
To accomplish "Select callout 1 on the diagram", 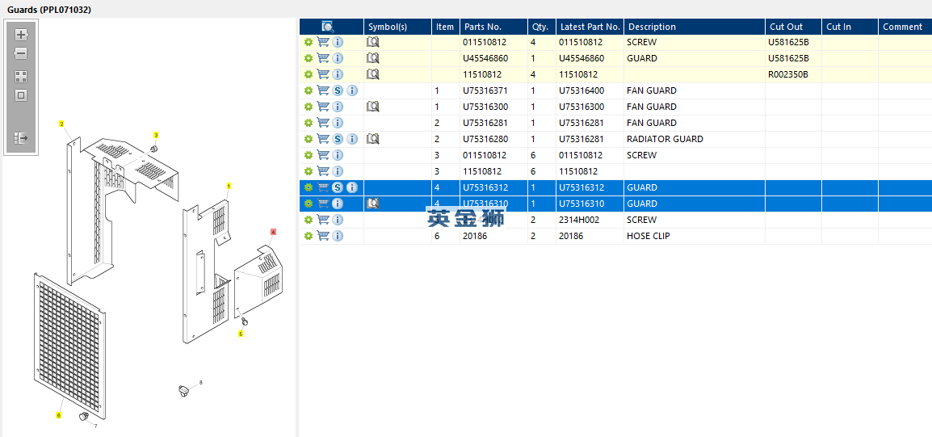I will pos(229,186).
